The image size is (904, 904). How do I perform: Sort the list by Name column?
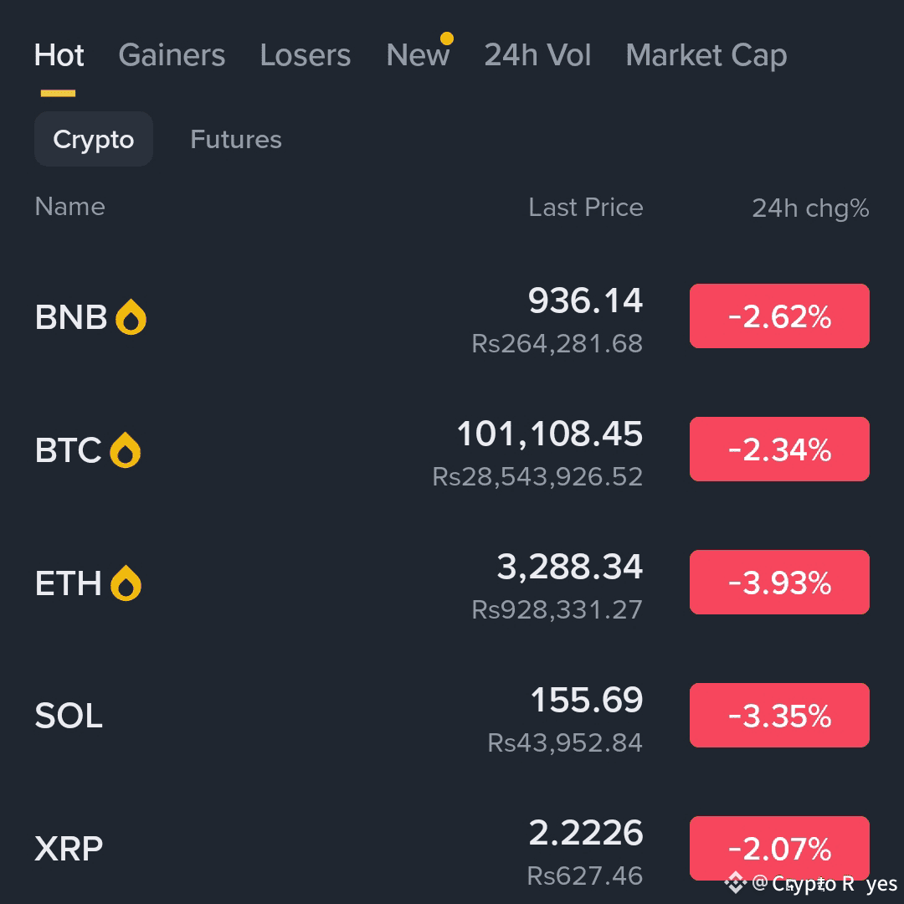click(x=70, y=207)
